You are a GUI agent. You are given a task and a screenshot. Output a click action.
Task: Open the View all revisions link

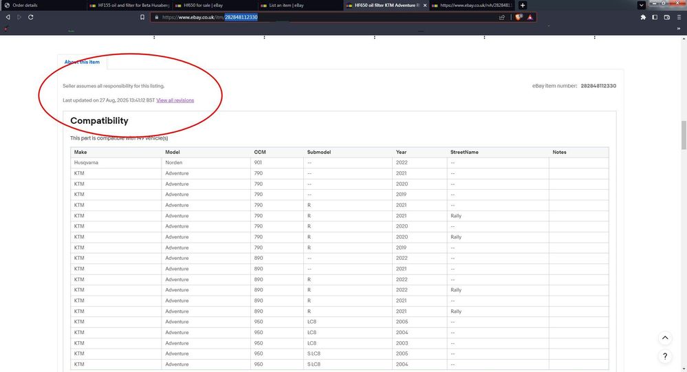(175, 100)
